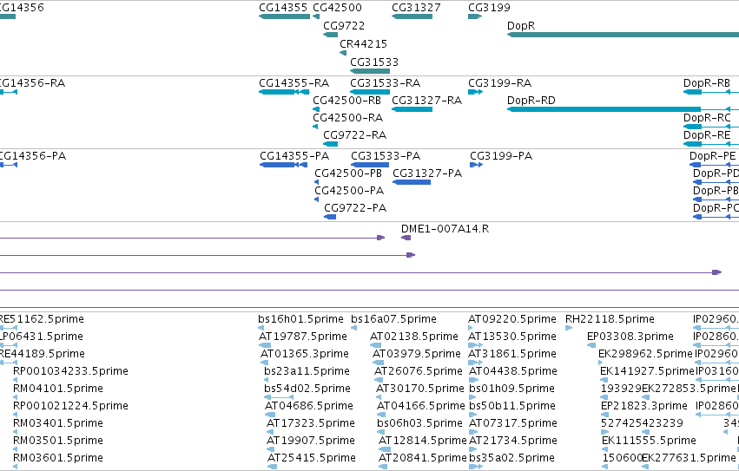The width and height of the screenshot is (739, 471).
Task: Click the RM03601.5prime EST label
Action: click(x=58, y=458)
